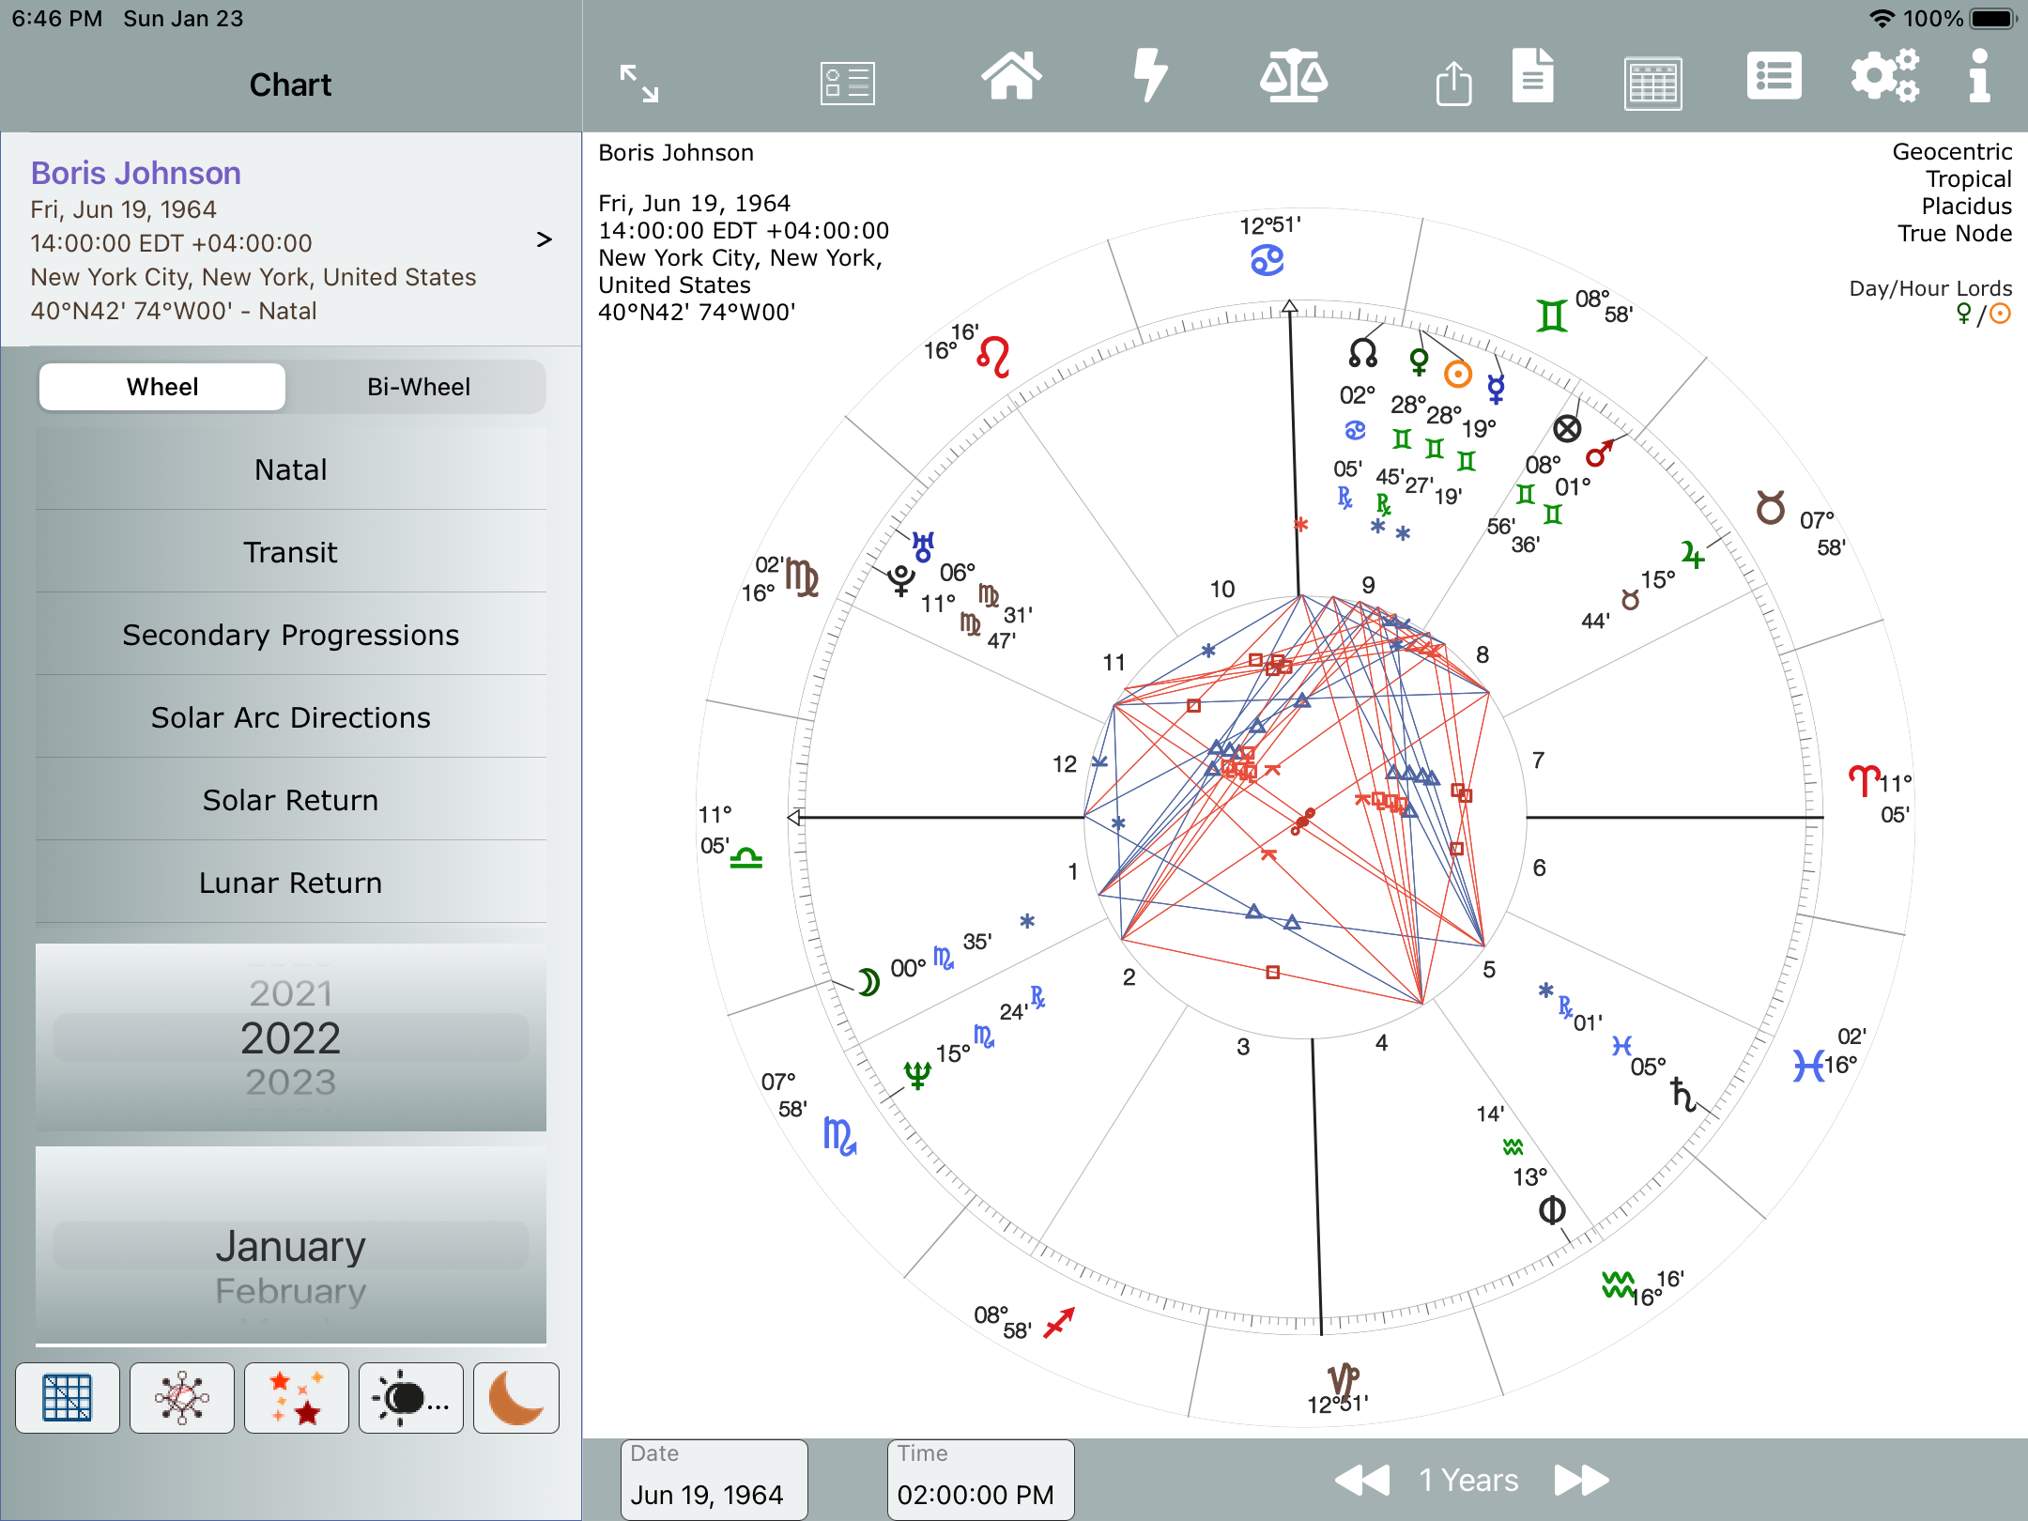Tap the lightning bolt icon
Image resolution: width=2028 pixels, height=1521 pixels.
pos(1150,77)
